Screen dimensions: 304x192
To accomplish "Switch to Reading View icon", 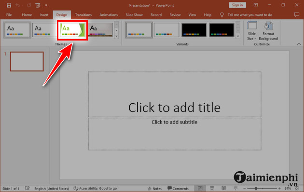I will [x=224, y=188].
